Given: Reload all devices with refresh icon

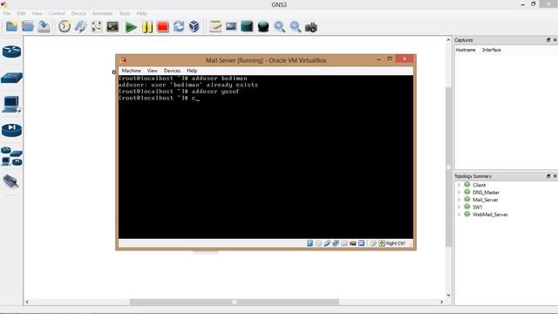Looking at the screenshot, I should pyautogui.click(x=179, y=27).
